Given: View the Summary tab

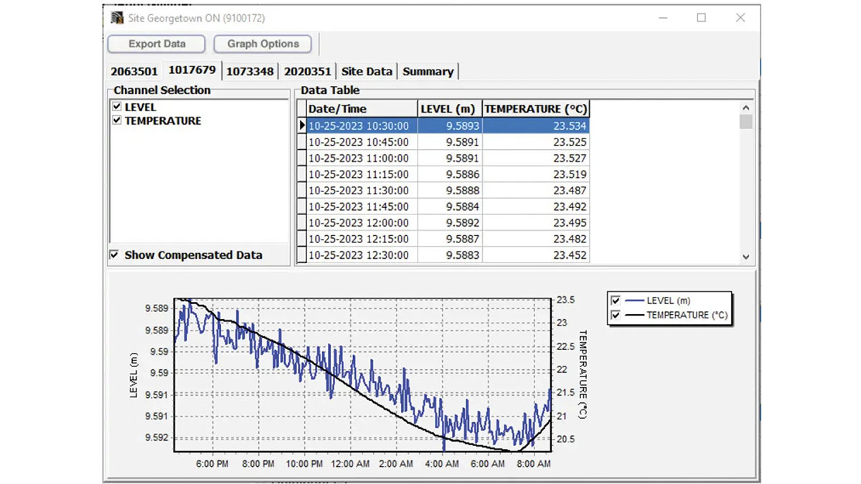Looking at the screenshot, I should click(428, 71).
